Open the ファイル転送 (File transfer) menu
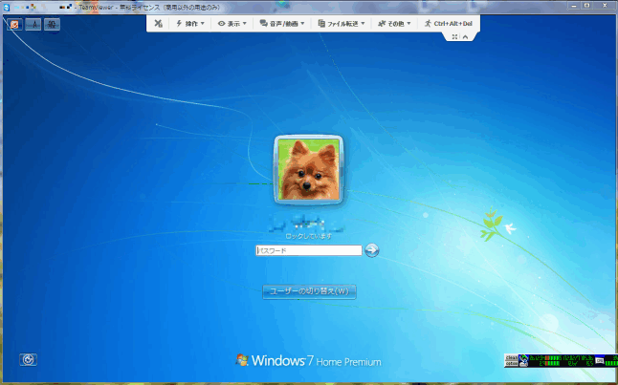Screen dimensions: 618x385 pos(342,24)
